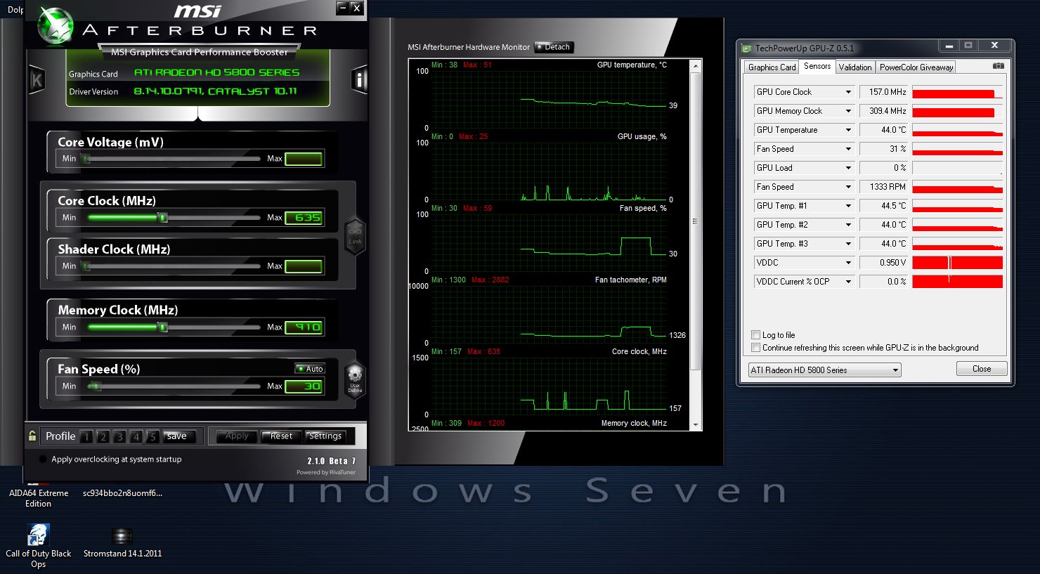The height and width of the screenshot is (574, 1040).
Task: Open the GPU Temp. #3 sensor dropdown
Action: pyautogui.click(x=804, y=244)
